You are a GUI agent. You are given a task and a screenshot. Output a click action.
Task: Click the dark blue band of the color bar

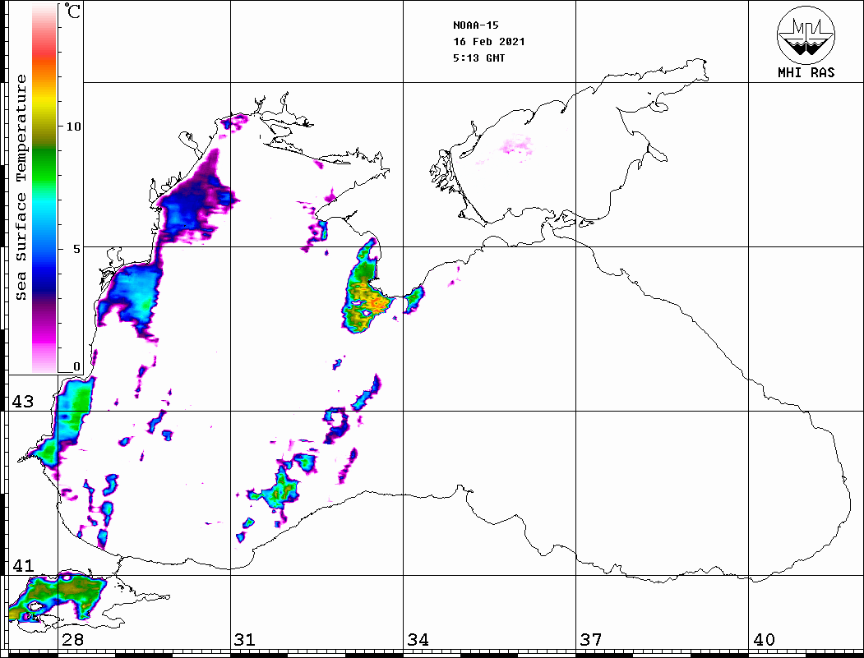(x=44, y=281)
